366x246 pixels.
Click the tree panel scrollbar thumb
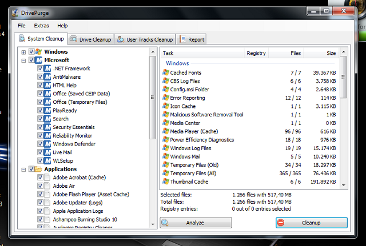click(153, 98)
